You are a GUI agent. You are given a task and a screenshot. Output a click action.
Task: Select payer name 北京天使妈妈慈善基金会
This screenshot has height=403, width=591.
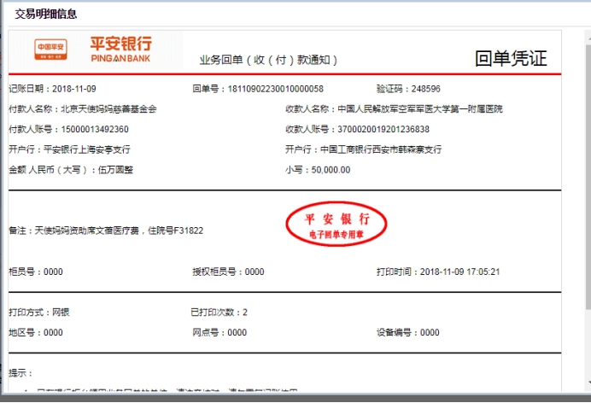point(108,109)
